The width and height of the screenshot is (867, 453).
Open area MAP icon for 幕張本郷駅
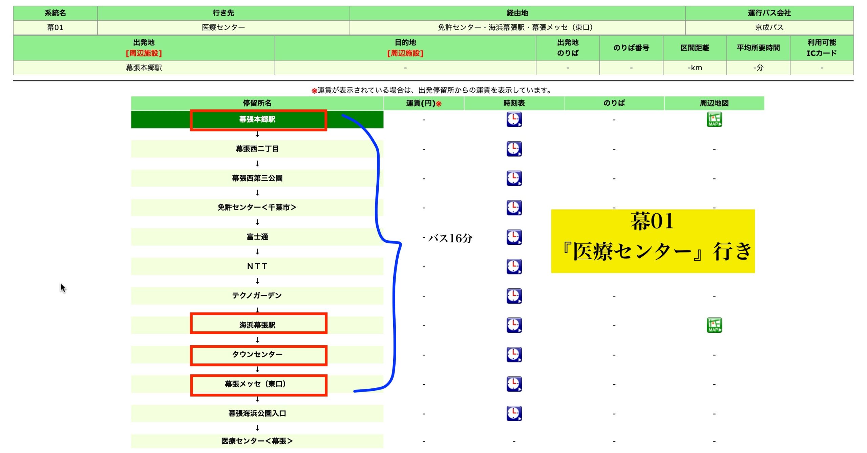[x=714, y=120]
